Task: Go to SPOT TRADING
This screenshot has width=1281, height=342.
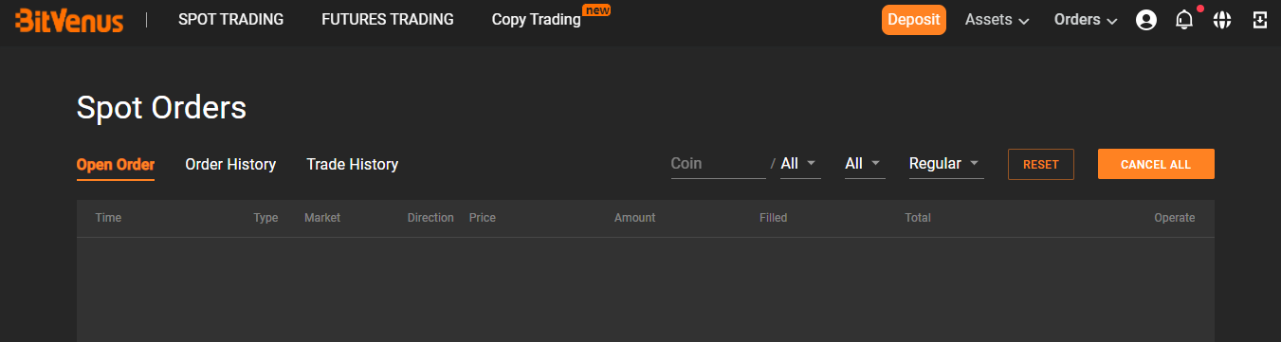Action: (x=230, y=20)
